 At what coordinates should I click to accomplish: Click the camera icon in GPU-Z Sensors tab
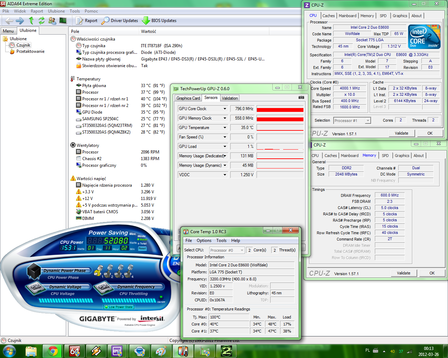pos(301,98)
